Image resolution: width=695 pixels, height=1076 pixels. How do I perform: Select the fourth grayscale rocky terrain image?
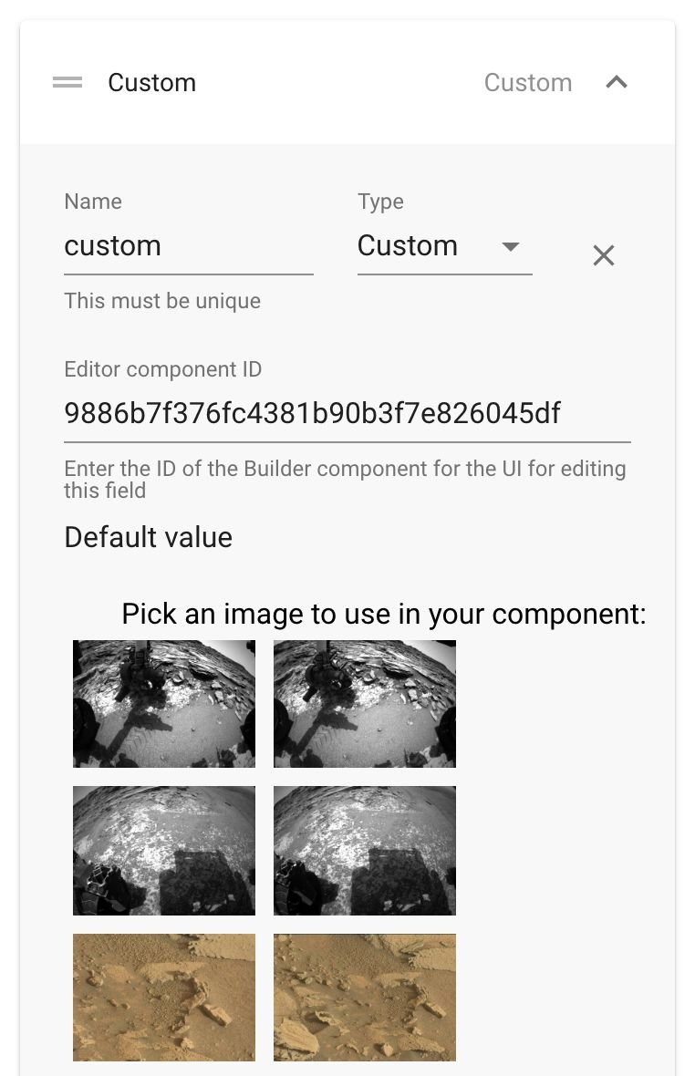[x=365, y=851]
